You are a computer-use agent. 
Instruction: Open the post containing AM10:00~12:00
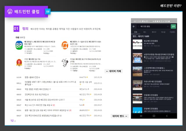[x=44, y=100]
